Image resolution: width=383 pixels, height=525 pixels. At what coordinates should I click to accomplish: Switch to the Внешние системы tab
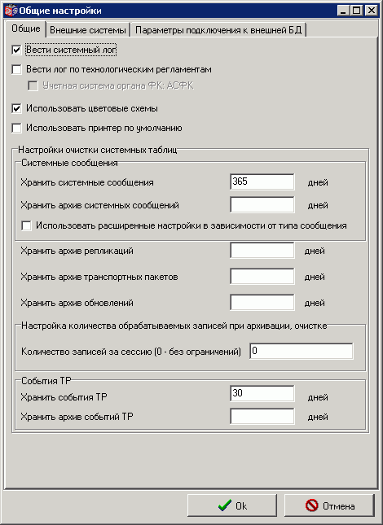pyautogui.click(x=88, y=30)
